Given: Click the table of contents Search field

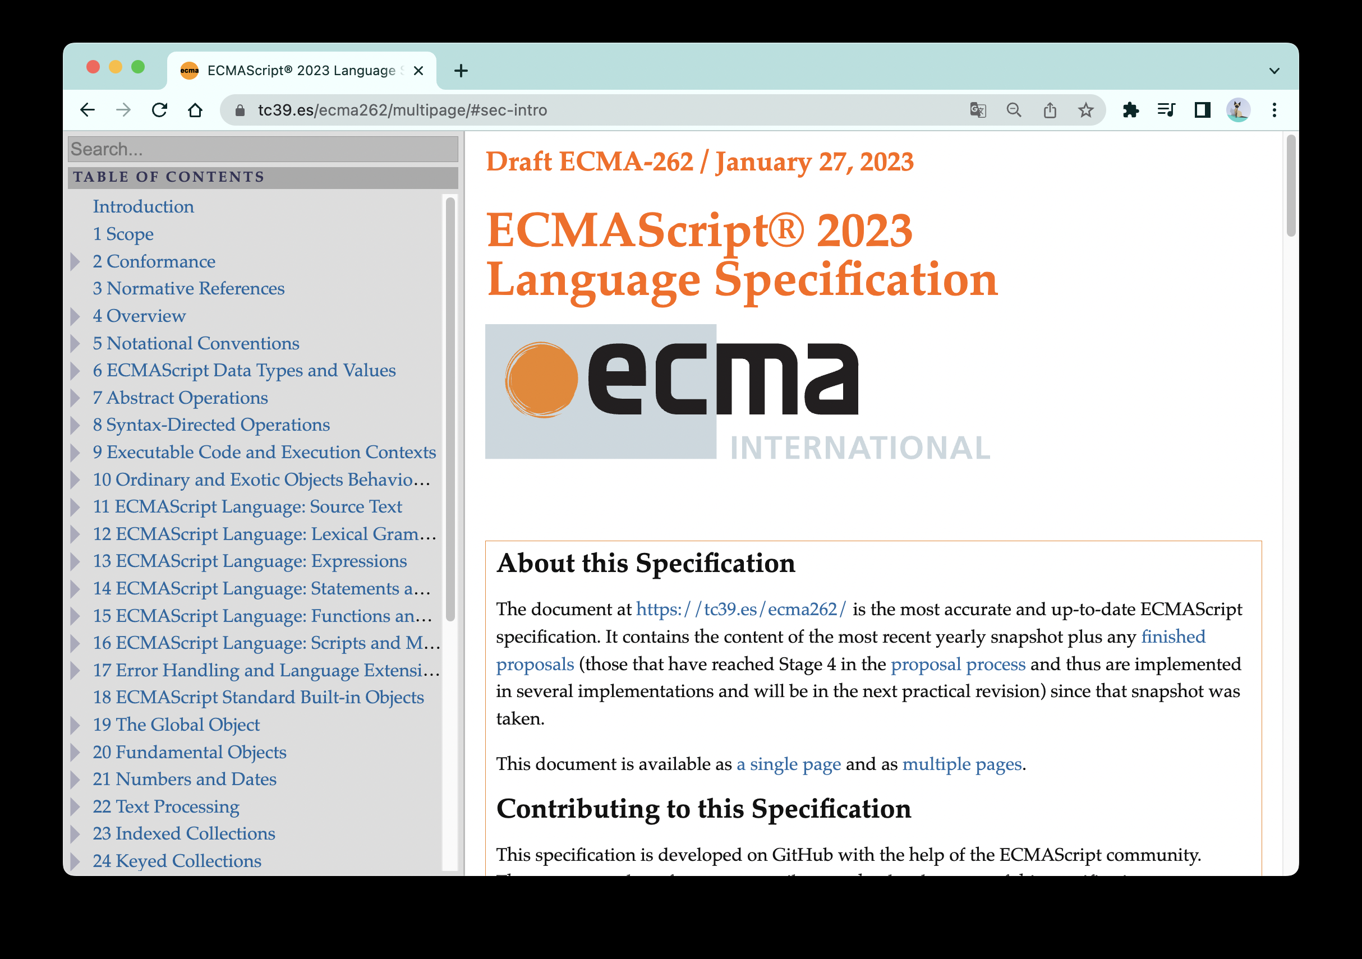Looking at the screenshot, I should point(263,149).
